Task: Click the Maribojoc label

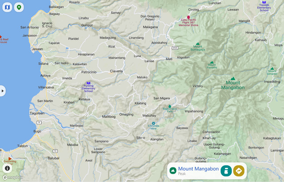Action: coord(77,125)
